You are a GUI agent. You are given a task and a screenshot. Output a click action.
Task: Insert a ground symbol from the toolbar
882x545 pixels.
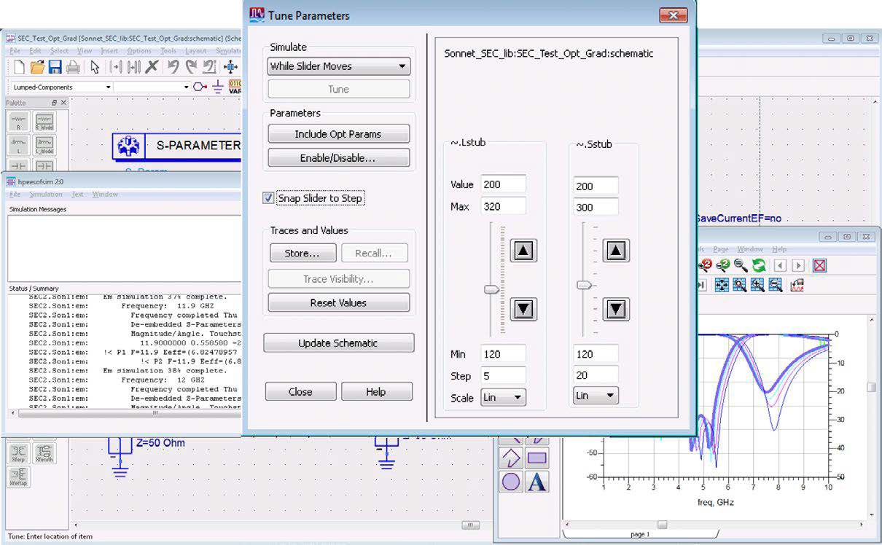coord(217,87)
